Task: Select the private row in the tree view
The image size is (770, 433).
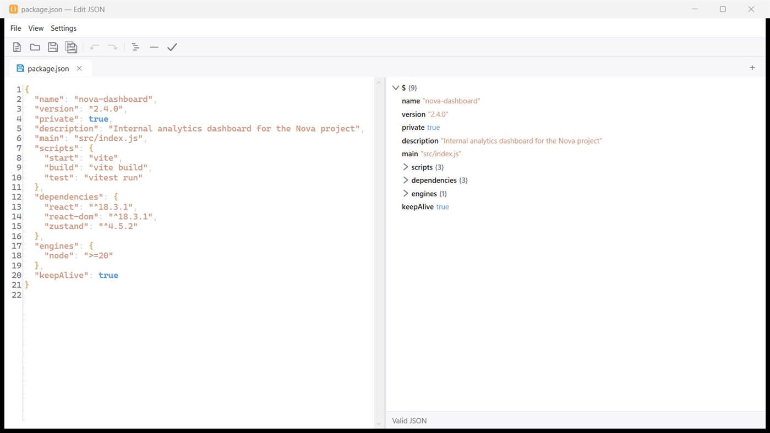Action: point(421,128)
